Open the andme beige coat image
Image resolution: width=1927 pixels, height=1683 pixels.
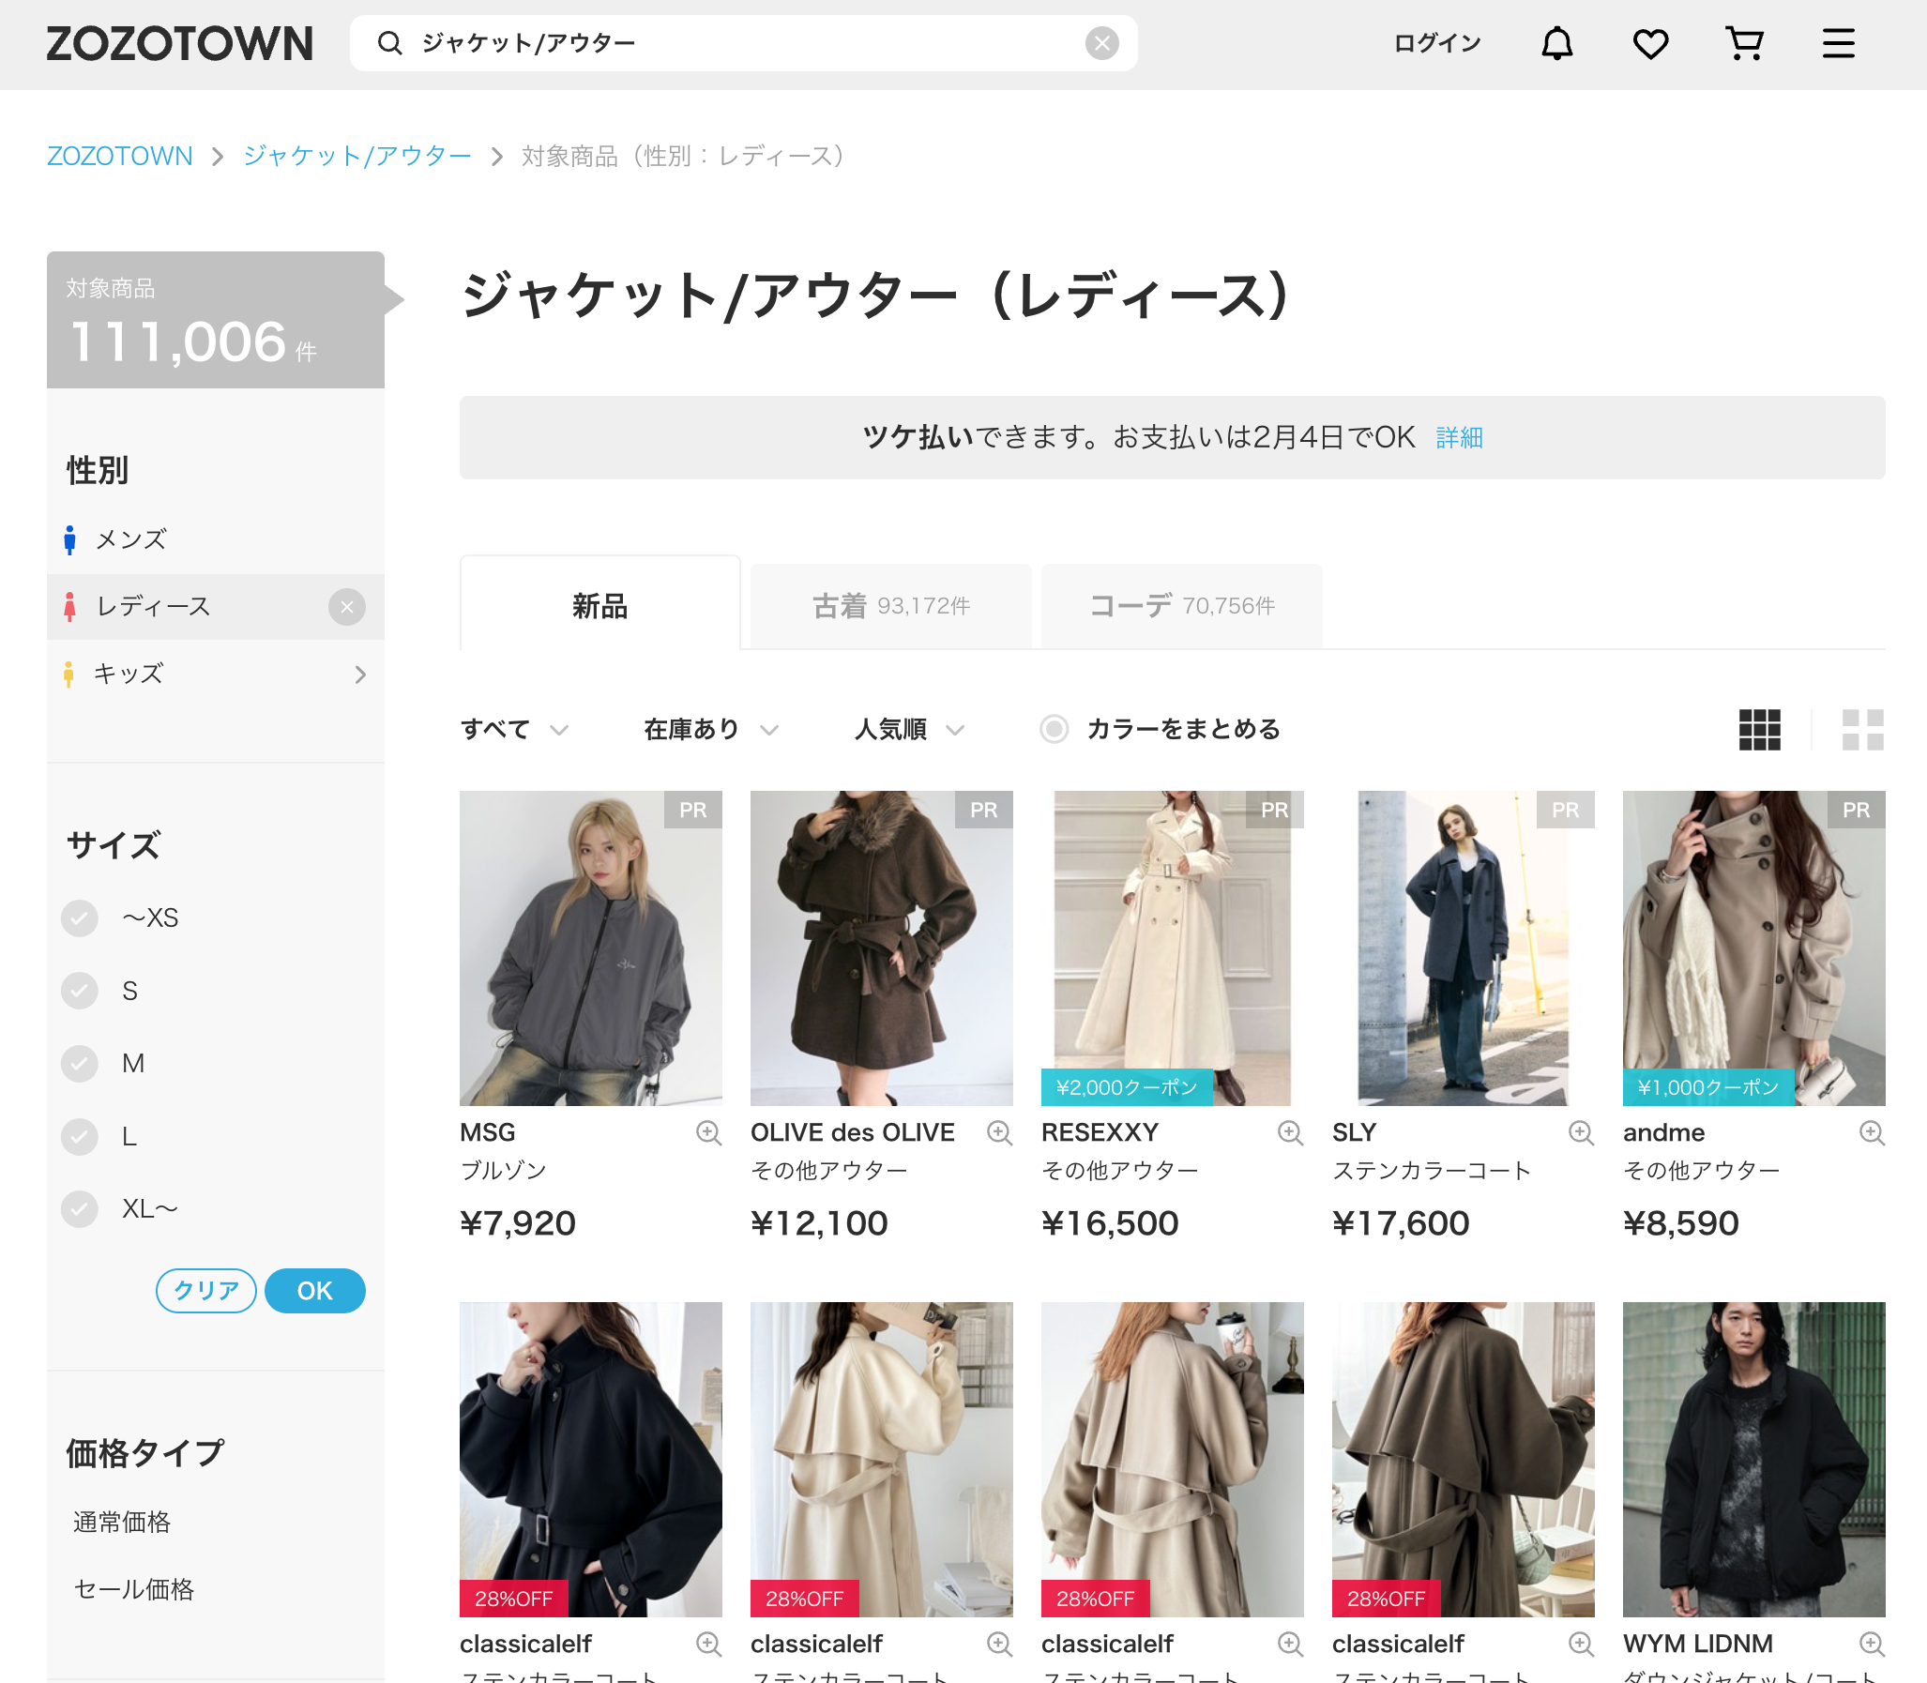pos(1754,948)
